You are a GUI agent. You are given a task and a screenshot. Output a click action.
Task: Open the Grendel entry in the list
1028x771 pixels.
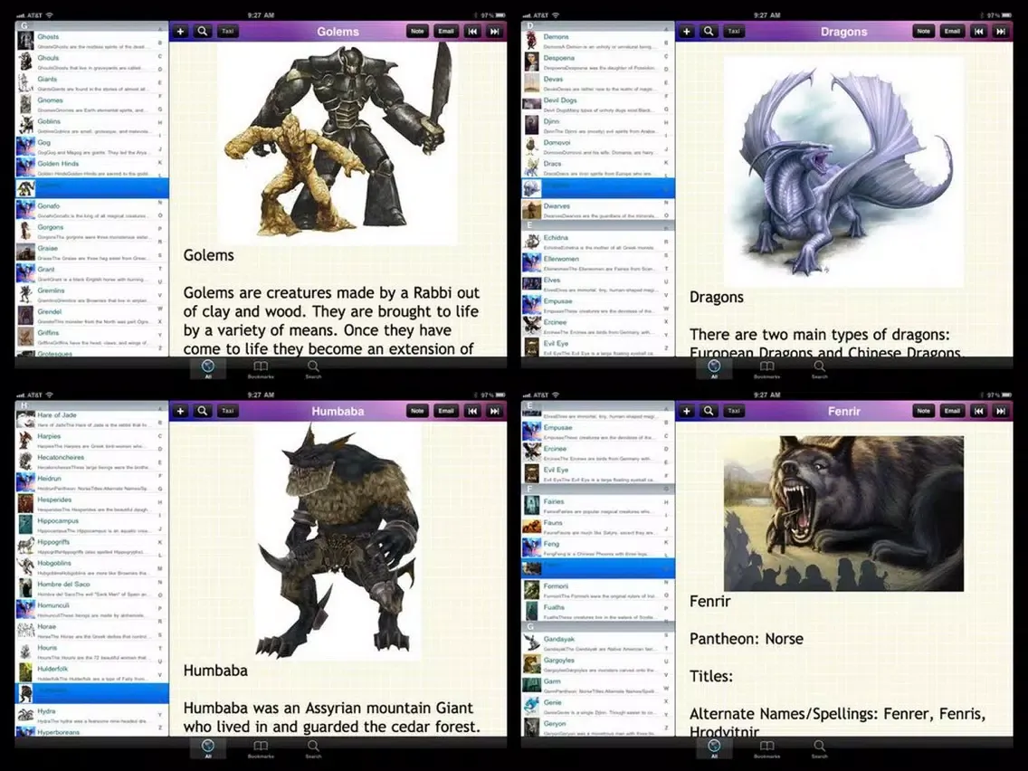coord(87,316)
